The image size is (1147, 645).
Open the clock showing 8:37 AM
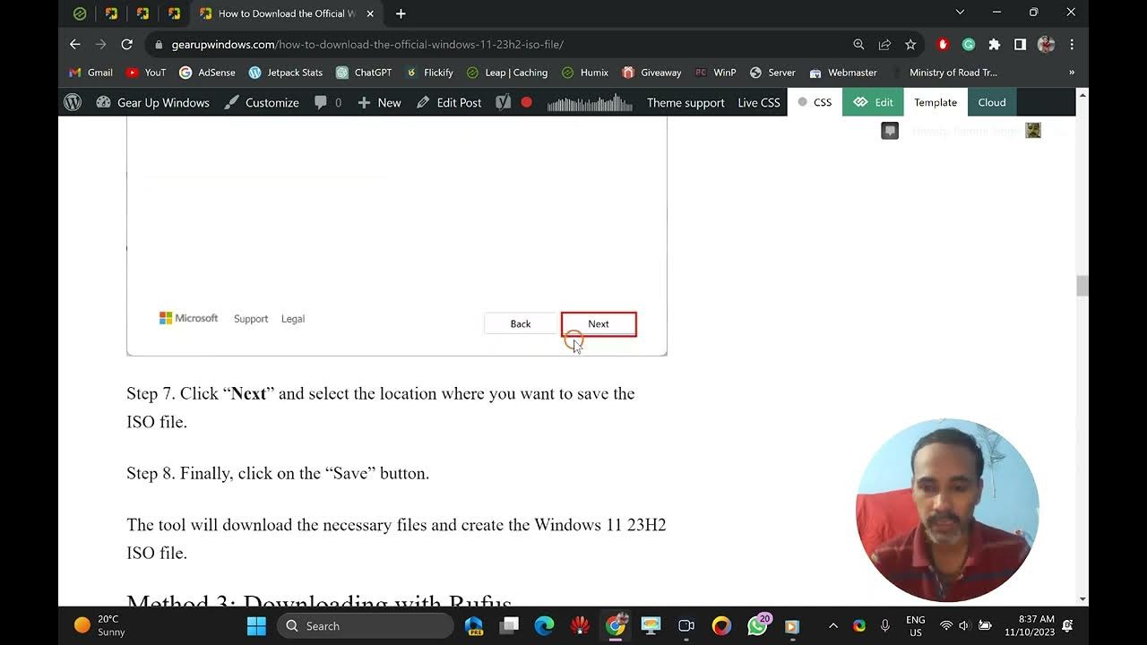click(x=1030, y=625)
